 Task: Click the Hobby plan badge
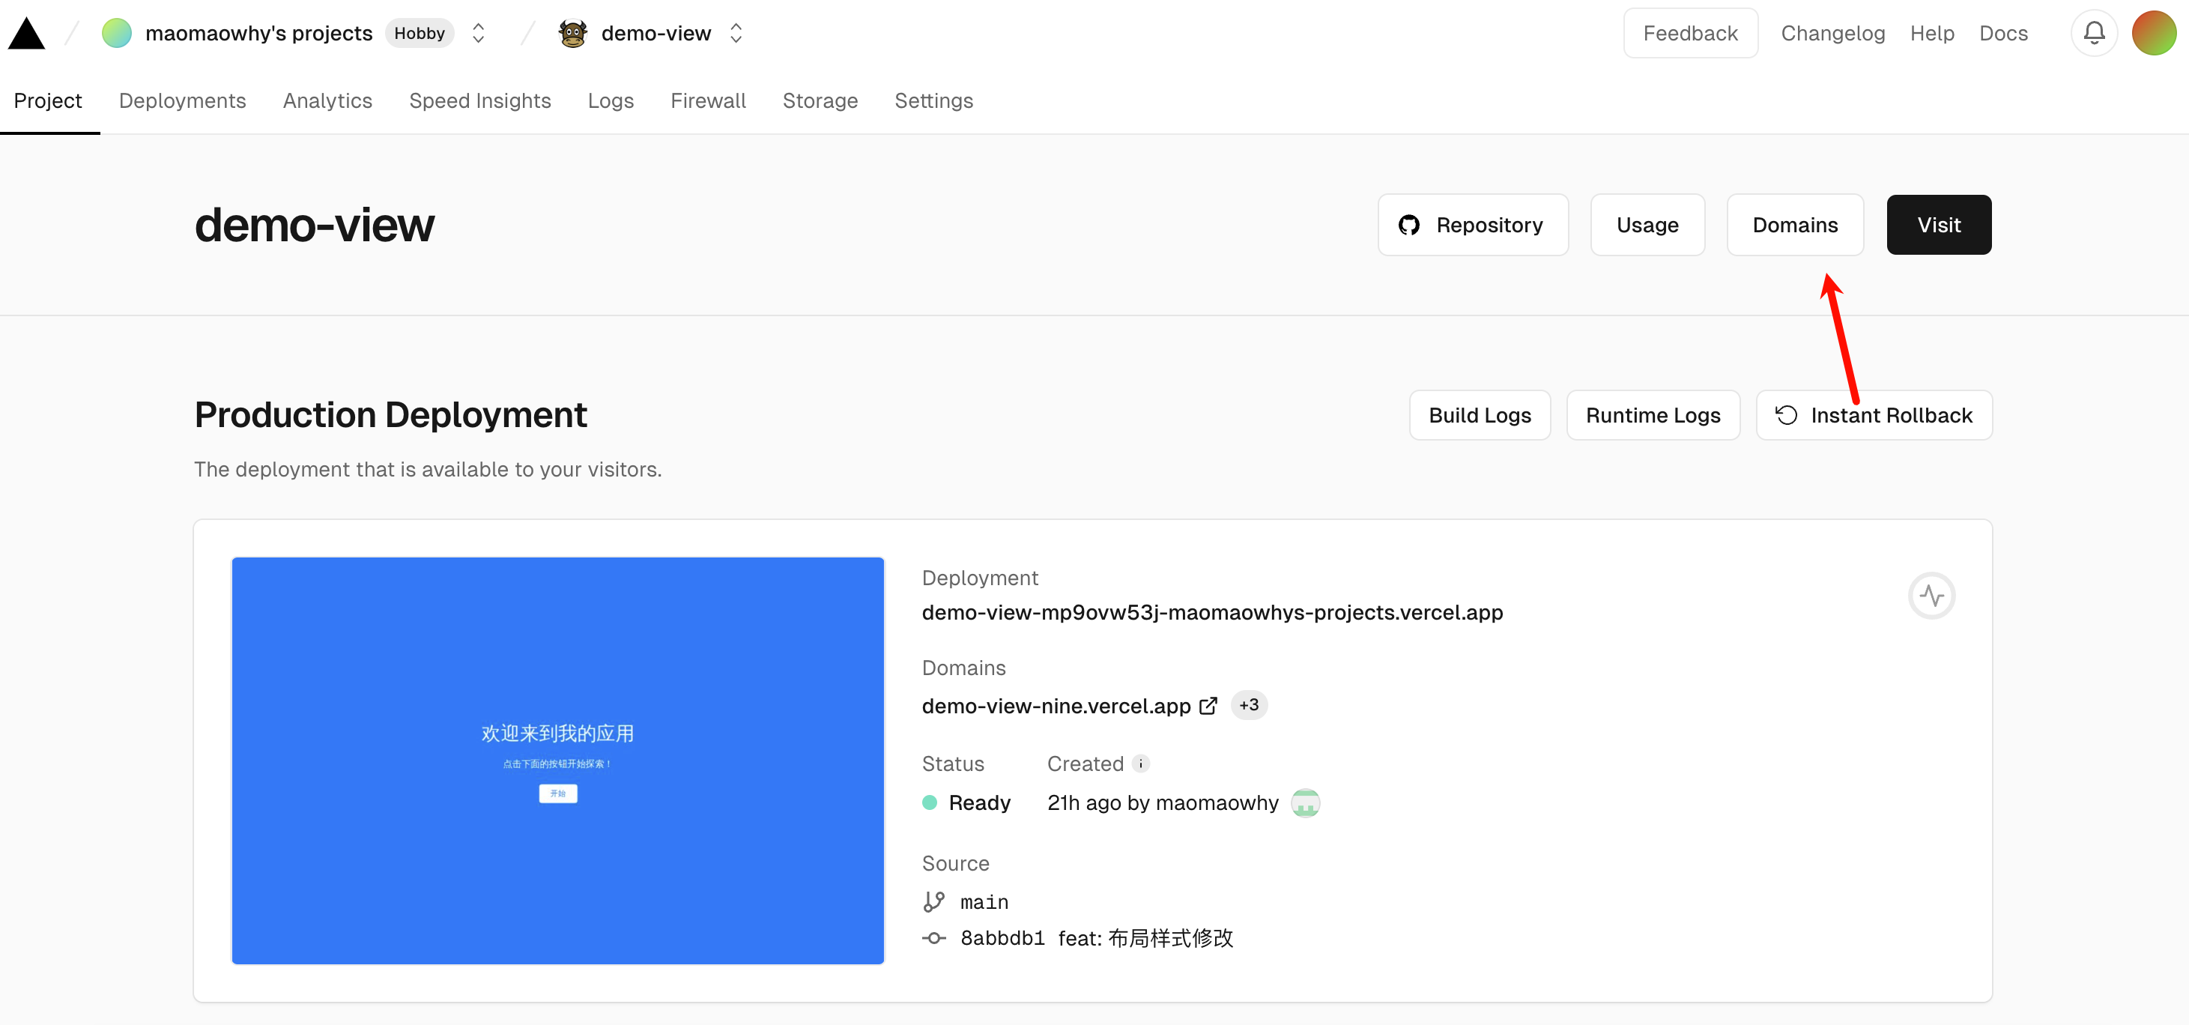tap(419, 33)
